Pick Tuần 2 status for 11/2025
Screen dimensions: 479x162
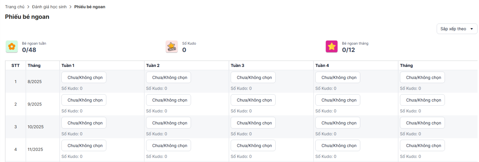pyautogui.click(x=168, y=146)
